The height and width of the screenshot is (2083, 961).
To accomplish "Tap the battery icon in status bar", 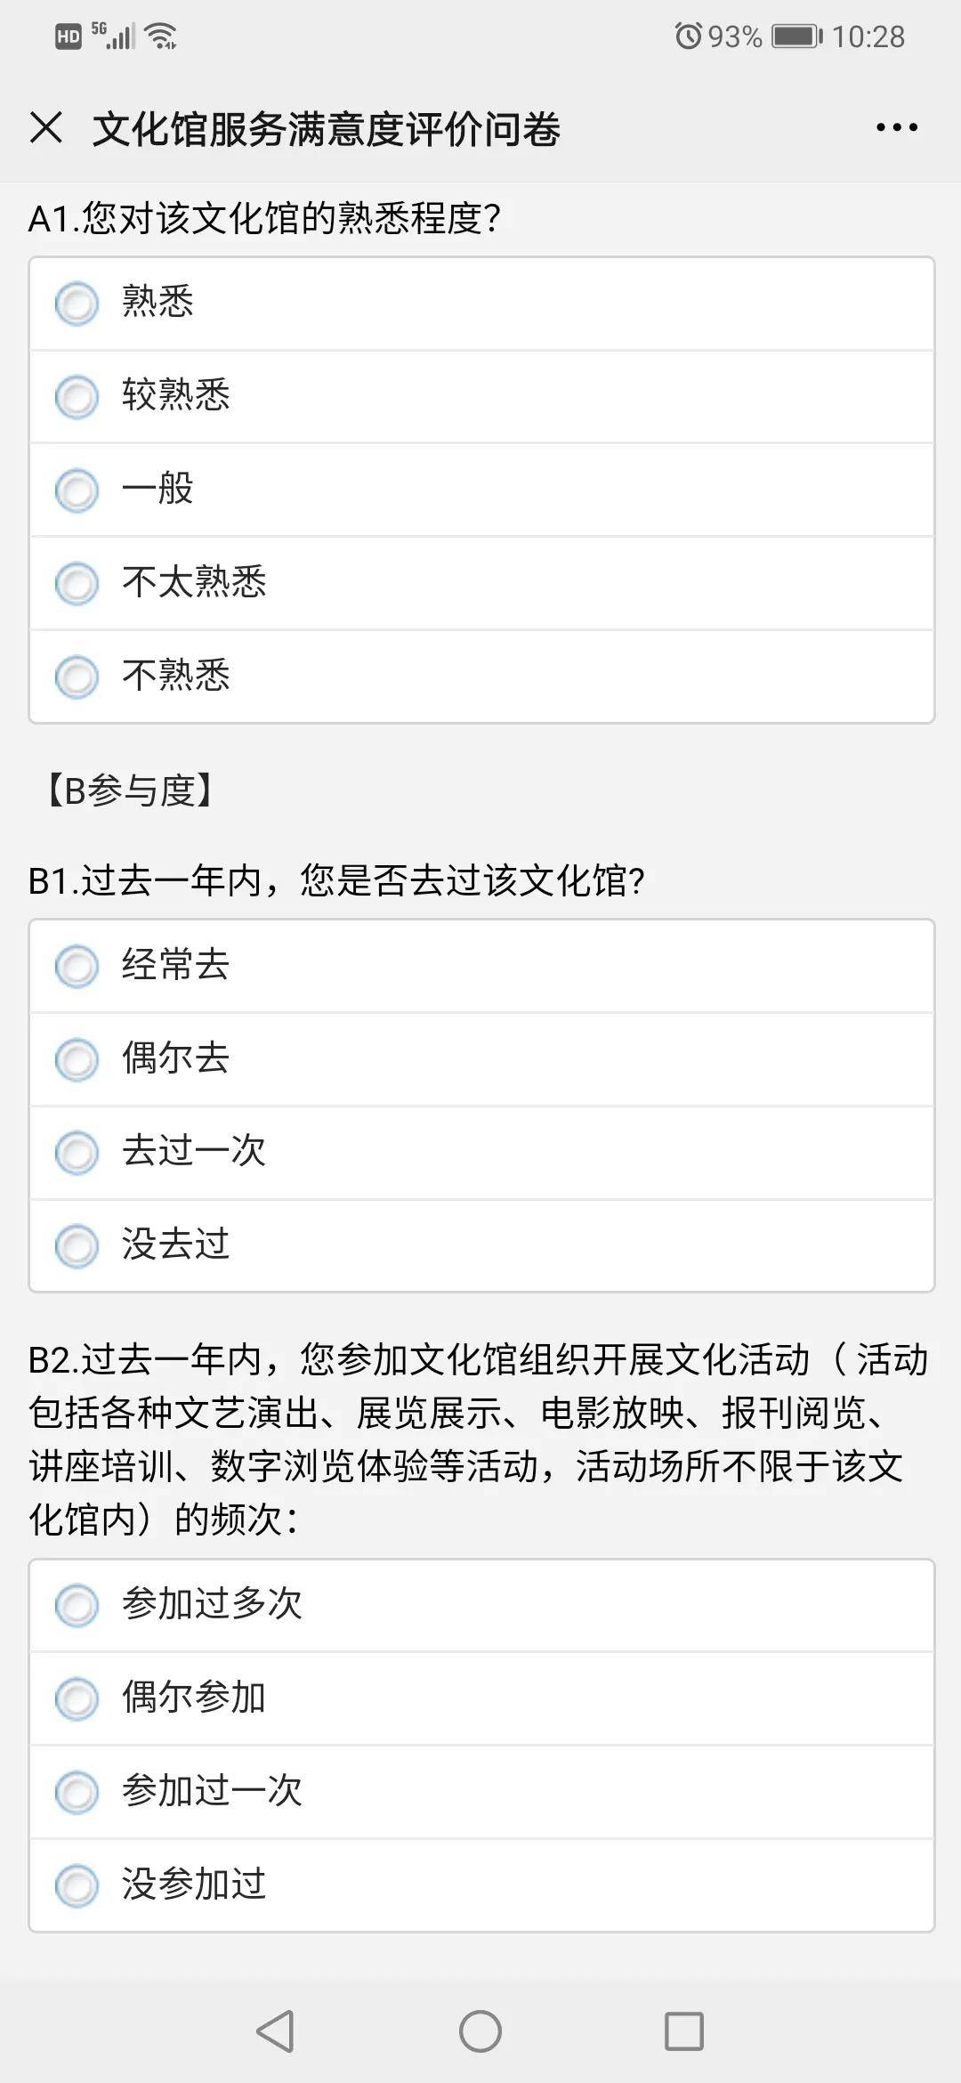I will click(795, 36).
